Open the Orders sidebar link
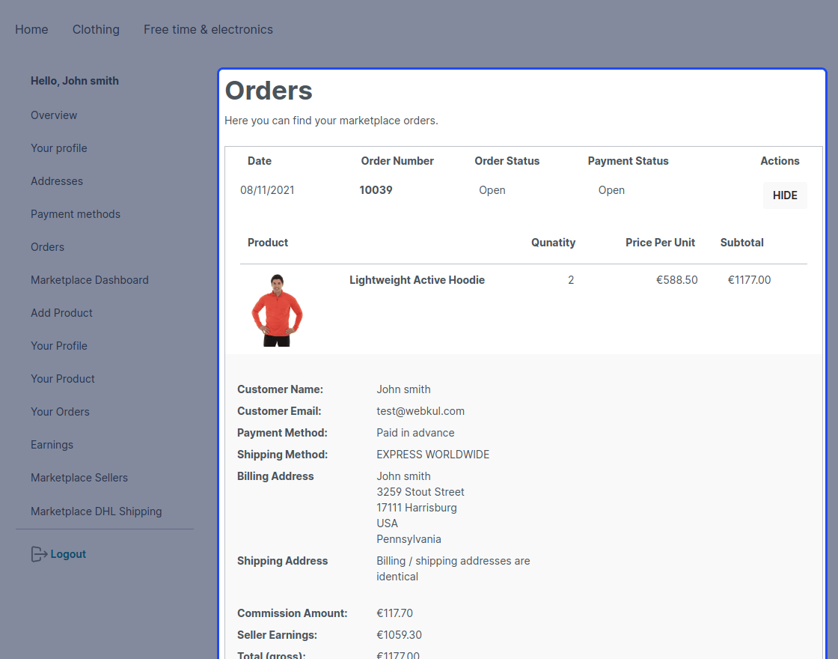This screenshot has width=838, height=659. coord(47,247)
